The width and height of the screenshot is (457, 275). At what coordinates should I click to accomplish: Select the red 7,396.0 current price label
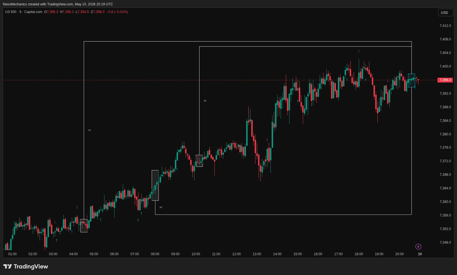tap(445, 80)
